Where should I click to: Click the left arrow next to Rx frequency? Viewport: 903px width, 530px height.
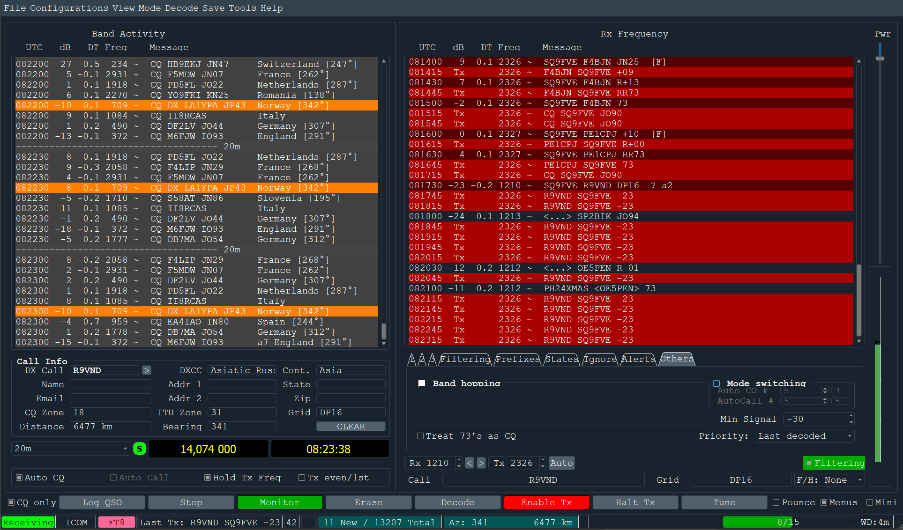470,463
